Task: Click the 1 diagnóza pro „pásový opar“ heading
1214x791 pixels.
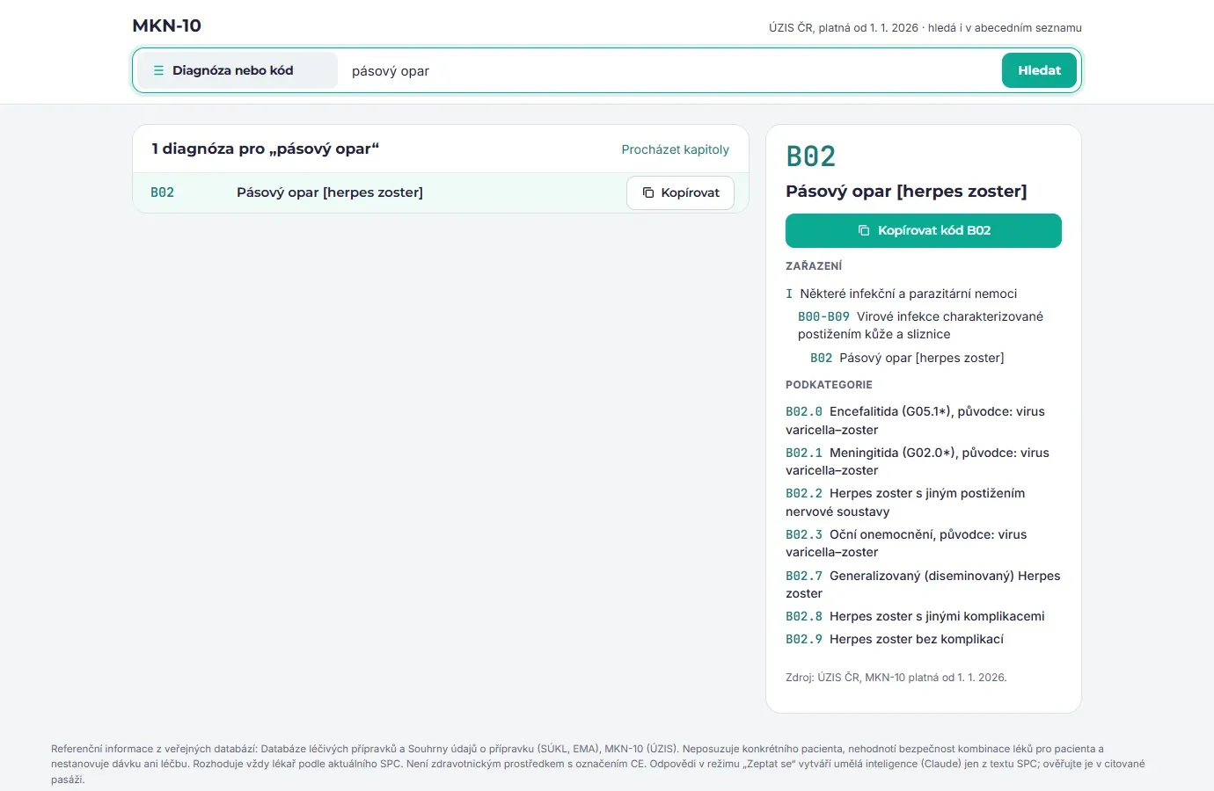Action: 265,149
